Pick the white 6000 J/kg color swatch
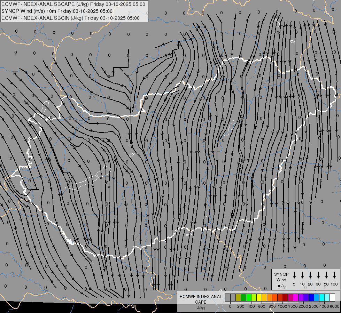Image resolution: width=341 pixels, height=313 pixels. (332, 297)
